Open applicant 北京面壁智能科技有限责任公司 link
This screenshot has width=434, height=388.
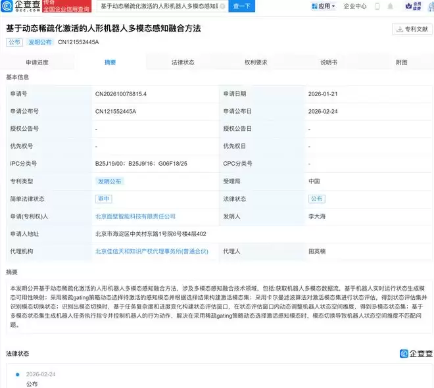click(x=135, y=216)
